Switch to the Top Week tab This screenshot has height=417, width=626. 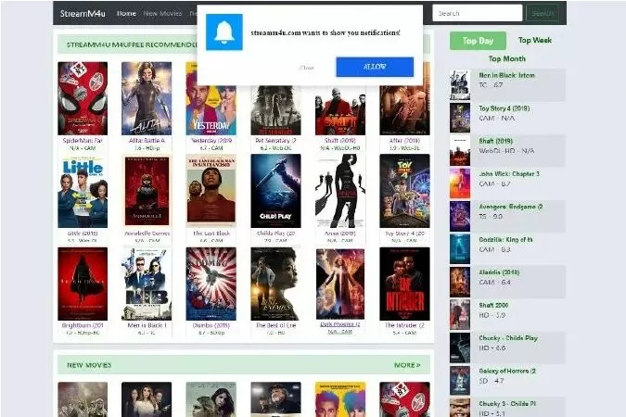(535, 40)
